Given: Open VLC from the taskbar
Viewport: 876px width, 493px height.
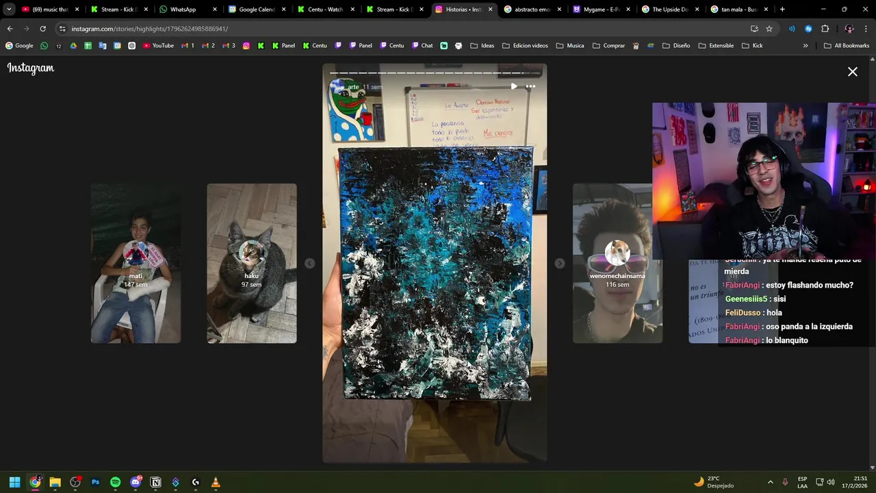Looking at the screenshot, I should pyautogui.click(x=216, y=482).
